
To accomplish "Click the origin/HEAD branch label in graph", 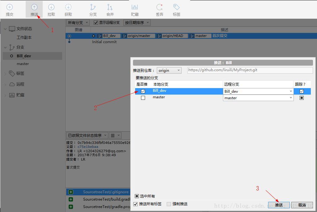I will click(x=172, y=36).
